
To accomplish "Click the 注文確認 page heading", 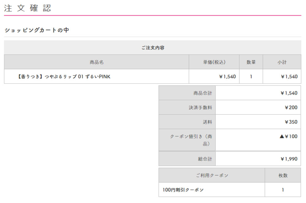I will (28, 8).
